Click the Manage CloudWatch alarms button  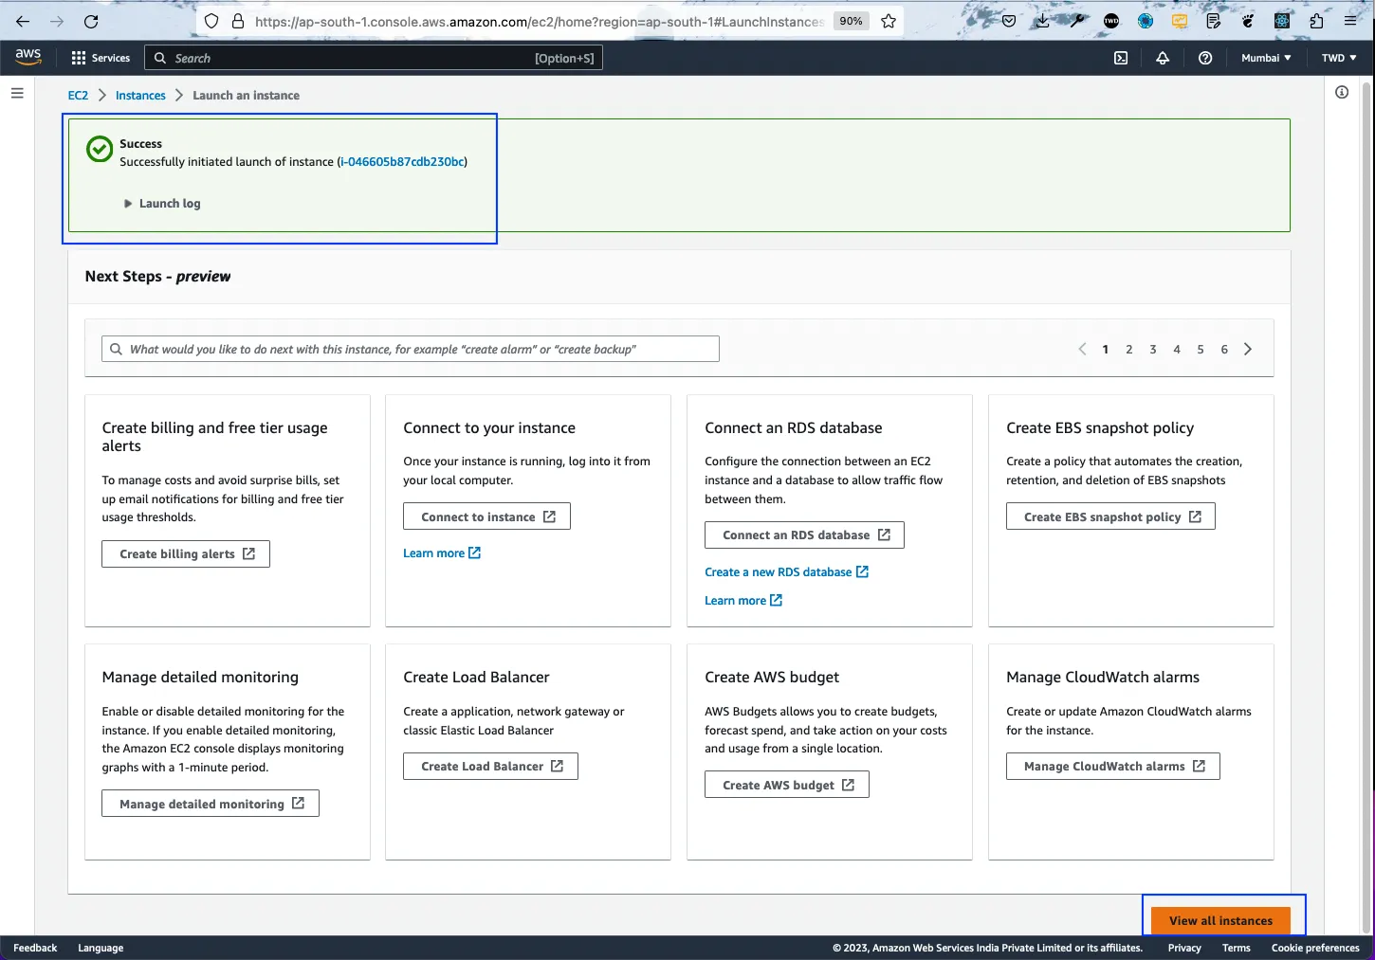coord(1113,767)
